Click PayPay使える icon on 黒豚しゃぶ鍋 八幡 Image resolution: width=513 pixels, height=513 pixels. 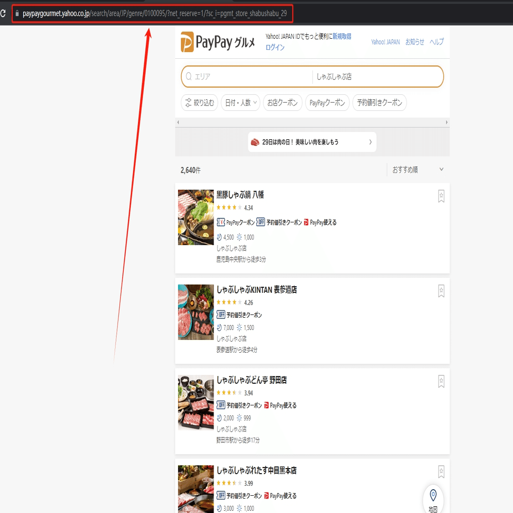point(306,222)
